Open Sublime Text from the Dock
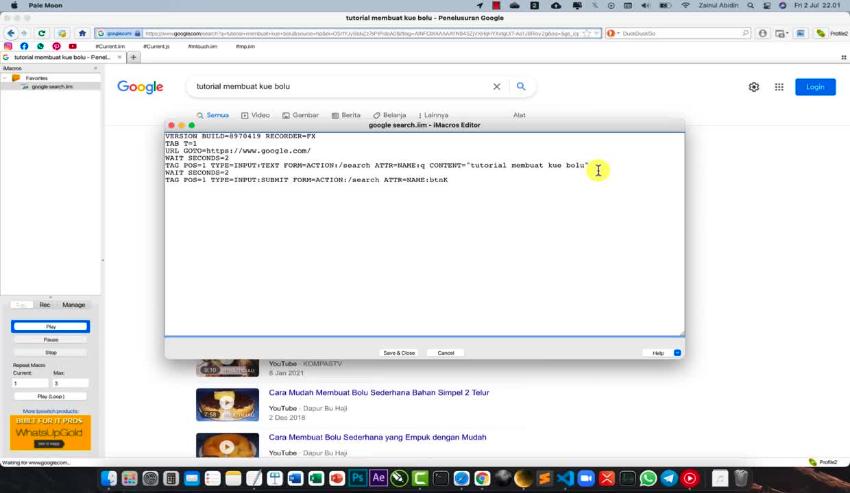The image size is (850, 493). pos(544,478)
